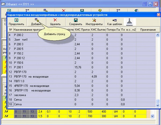Click the 4,09 КМС Вытяж cell

point(98,76)
